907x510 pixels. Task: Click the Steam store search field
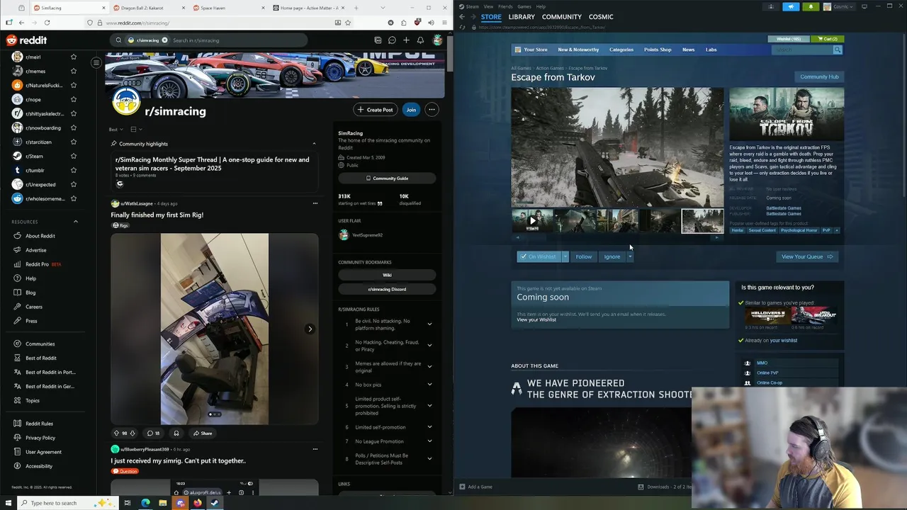point(802,50)
